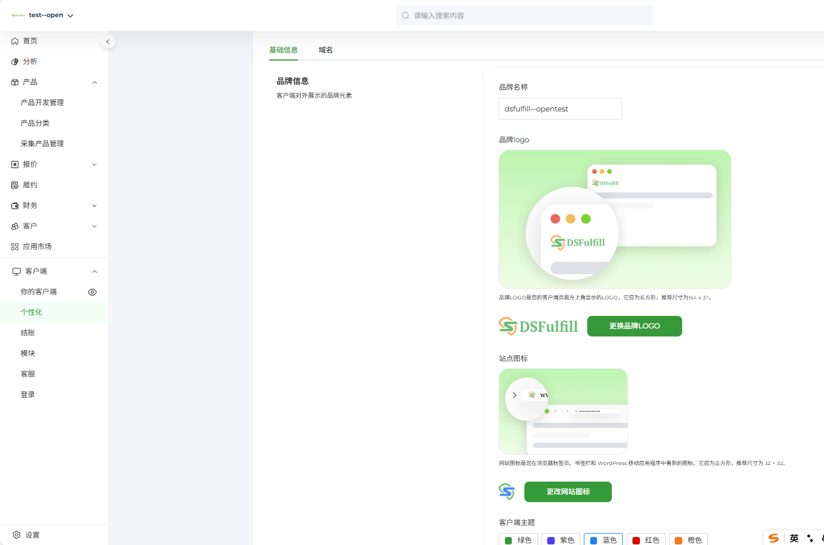Click the 客户端主题 label
The image size is (824, 545).
tap(517, 523)
